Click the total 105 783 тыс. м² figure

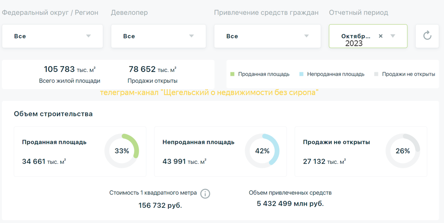tap(70, 69)
